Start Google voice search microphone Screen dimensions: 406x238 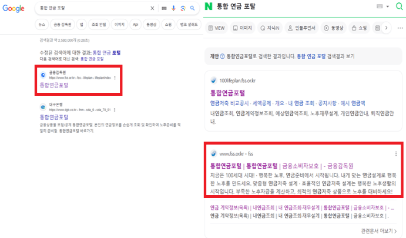click(173, 8)
